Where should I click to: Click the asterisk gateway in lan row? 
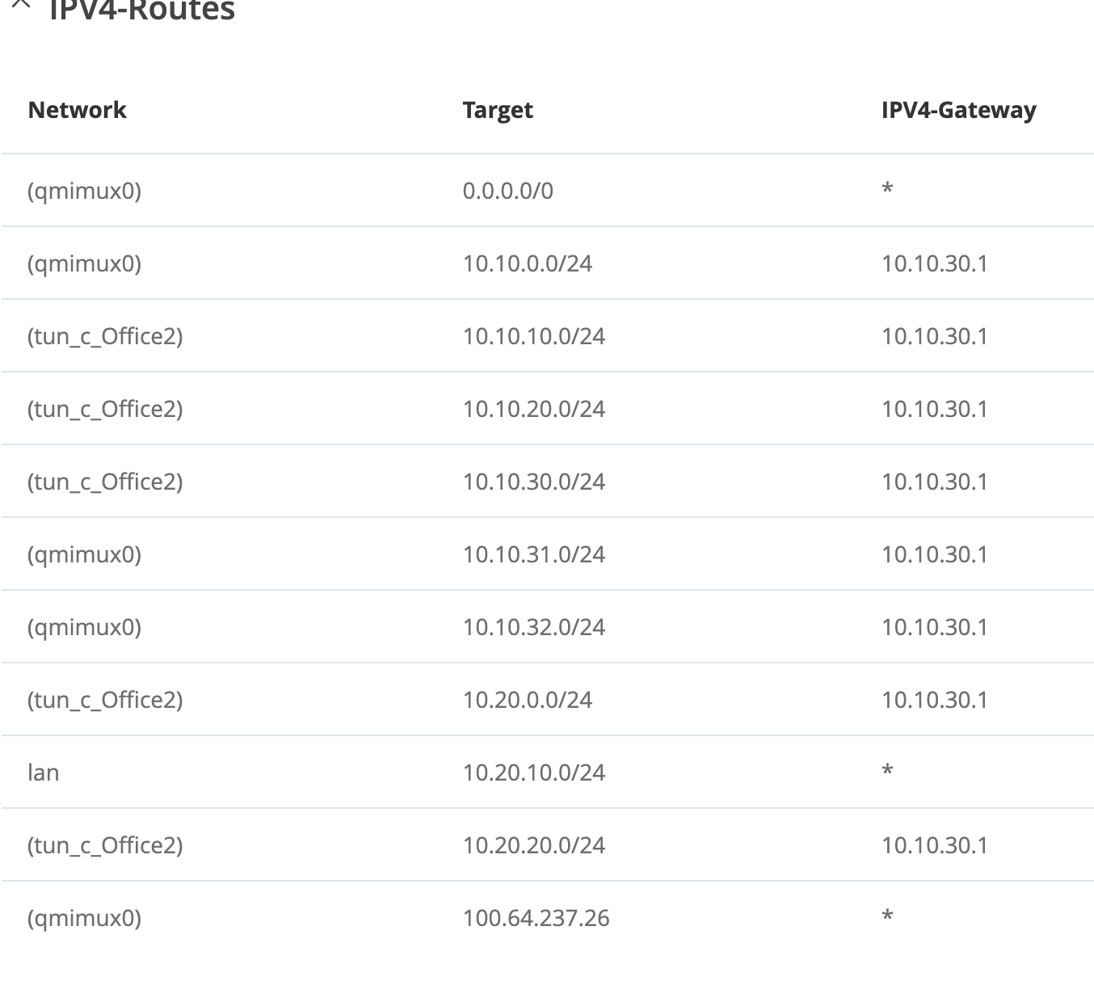pyautogui.click(x=887, y=770)
